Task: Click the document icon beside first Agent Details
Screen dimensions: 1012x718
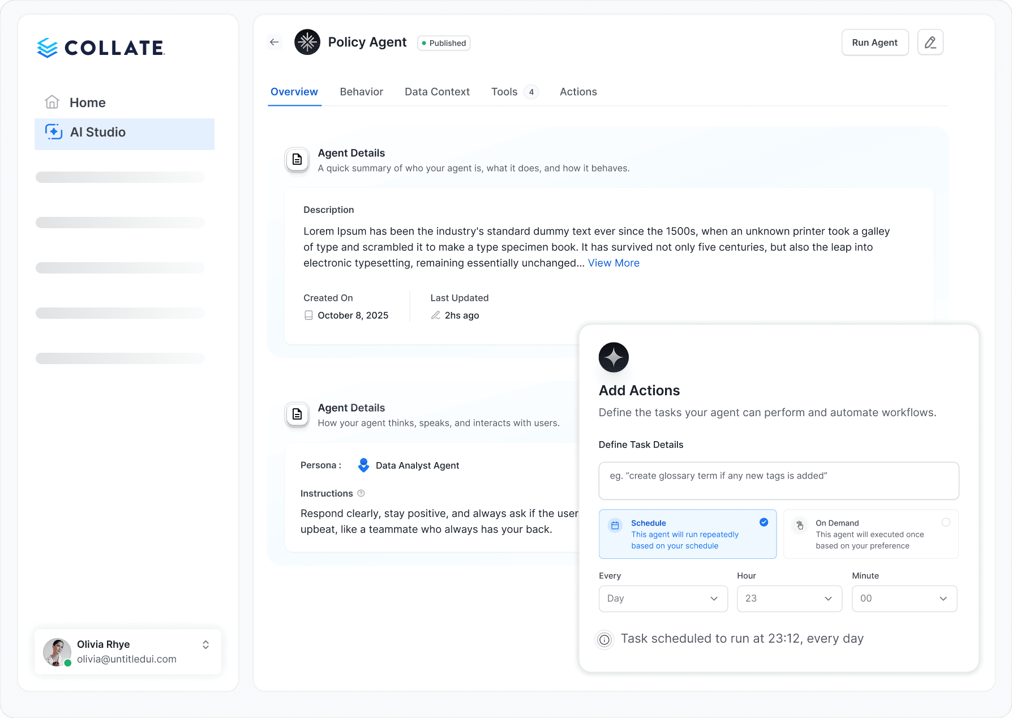Action: click(297, 160)
